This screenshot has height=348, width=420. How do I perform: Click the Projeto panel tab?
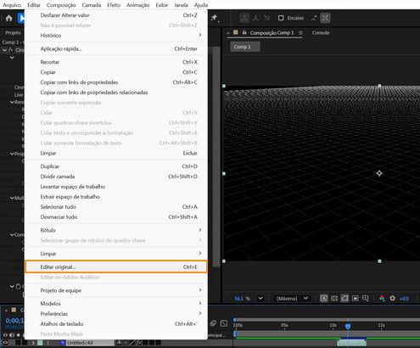pyautogui.click(x=13, y=32)
